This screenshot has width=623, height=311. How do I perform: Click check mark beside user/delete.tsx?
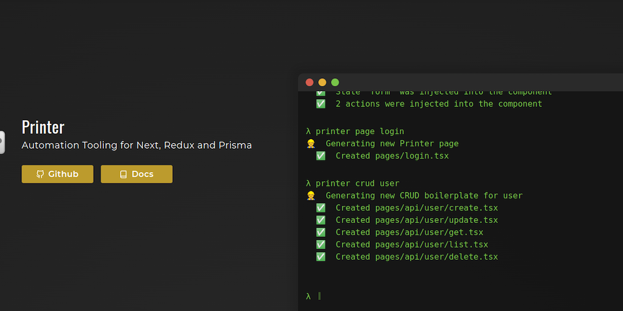(x=321, y=257)
